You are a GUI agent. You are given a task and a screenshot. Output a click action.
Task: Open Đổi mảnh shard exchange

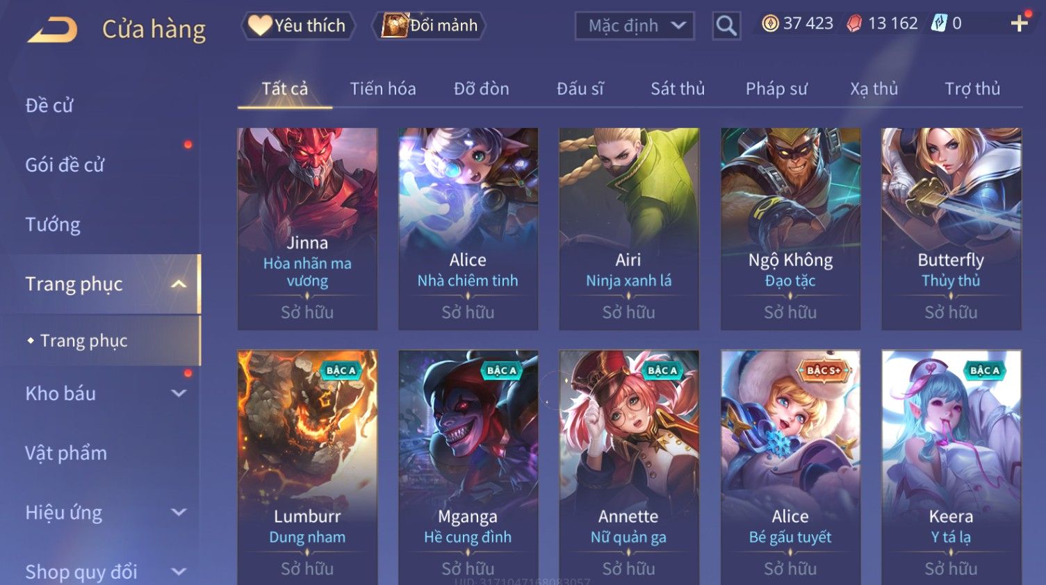pos(430,26)
